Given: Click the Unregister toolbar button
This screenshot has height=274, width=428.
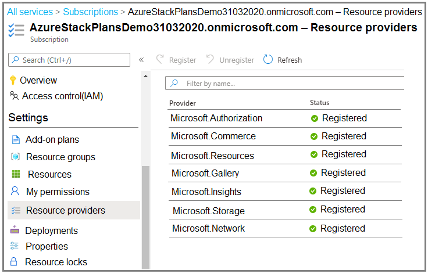Looking at the screenshot, I should [230, 60].
